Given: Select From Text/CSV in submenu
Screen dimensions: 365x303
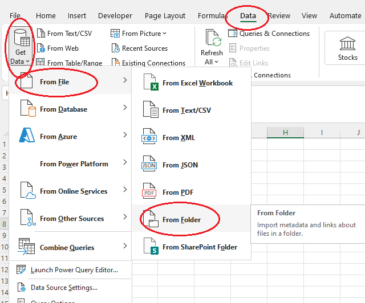Looking at the screenshot, I should (192, 110).
